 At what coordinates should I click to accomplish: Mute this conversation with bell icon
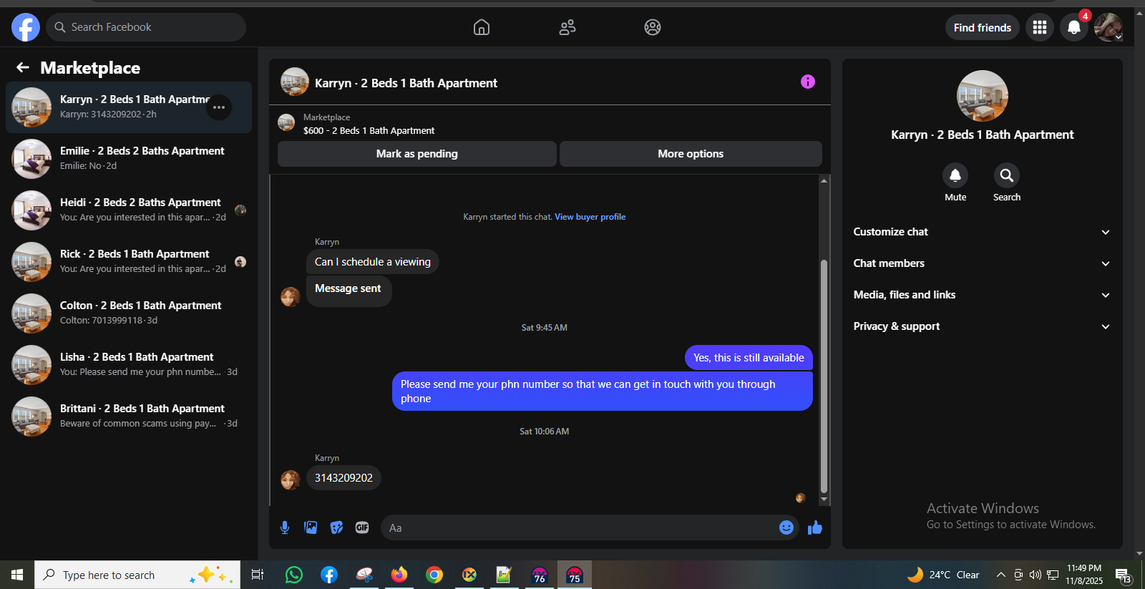point(955,175)
